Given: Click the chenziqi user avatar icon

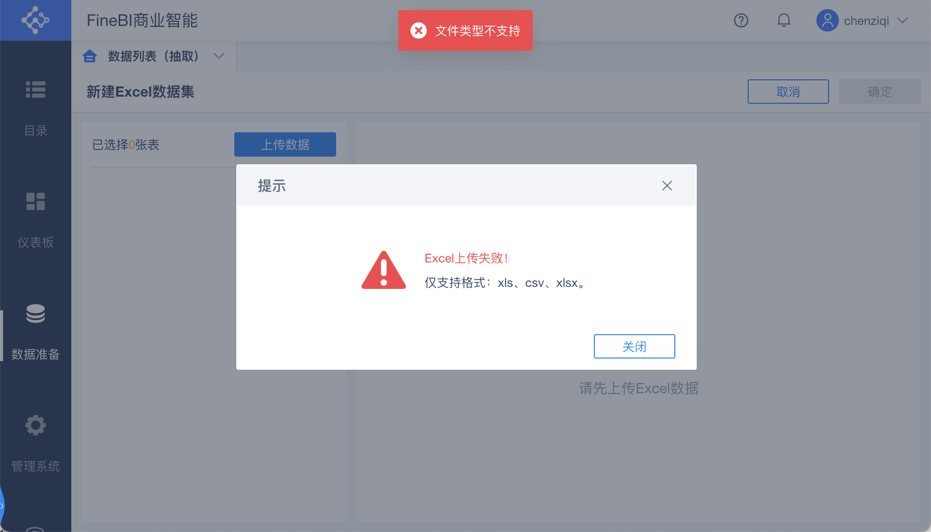Looking at the screenshot, I should click(827, 20).
